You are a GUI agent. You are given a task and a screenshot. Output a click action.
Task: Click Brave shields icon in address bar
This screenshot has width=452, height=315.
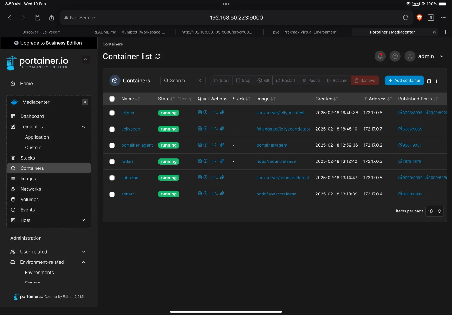(x=419, y=18)
